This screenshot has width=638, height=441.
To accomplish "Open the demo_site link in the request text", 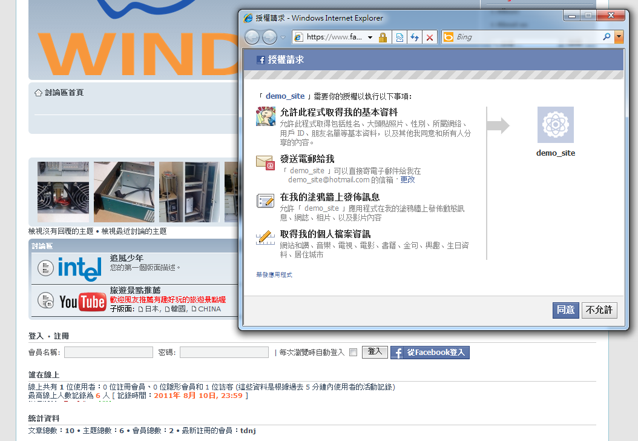I will (x=285, y=96).
